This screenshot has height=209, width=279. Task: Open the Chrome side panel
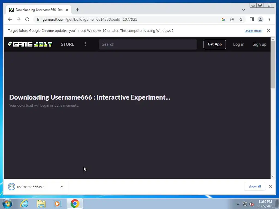click(251, 19)
